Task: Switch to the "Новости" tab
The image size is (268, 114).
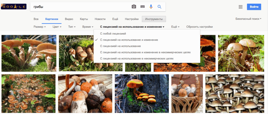Action: [x=100, y=19]
